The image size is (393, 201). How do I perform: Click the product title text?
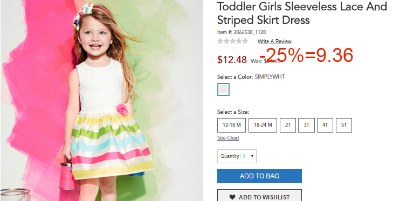[302, 13]
